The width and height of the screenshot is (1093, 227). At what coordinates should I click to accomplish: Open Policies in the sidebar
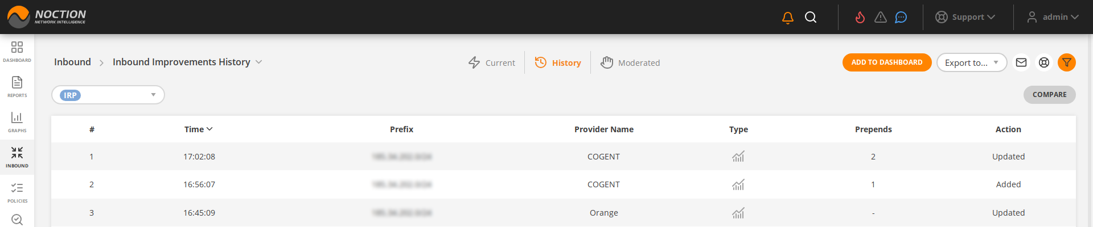(x=17, y=192)
